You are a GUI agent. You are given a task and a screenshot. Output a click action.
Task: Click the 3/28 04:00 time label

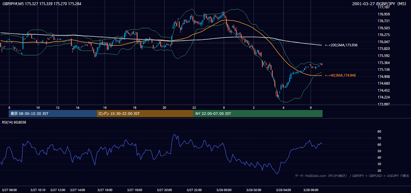(x=283, y=190)
